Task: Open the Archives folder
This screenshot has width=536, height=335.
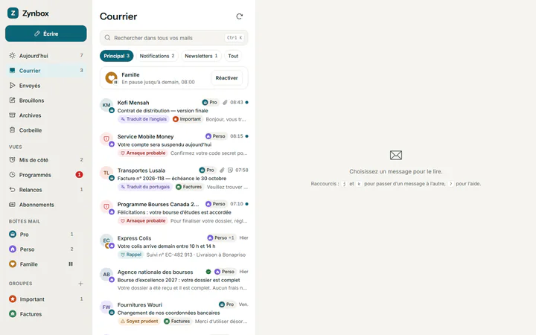Action: 46,115
